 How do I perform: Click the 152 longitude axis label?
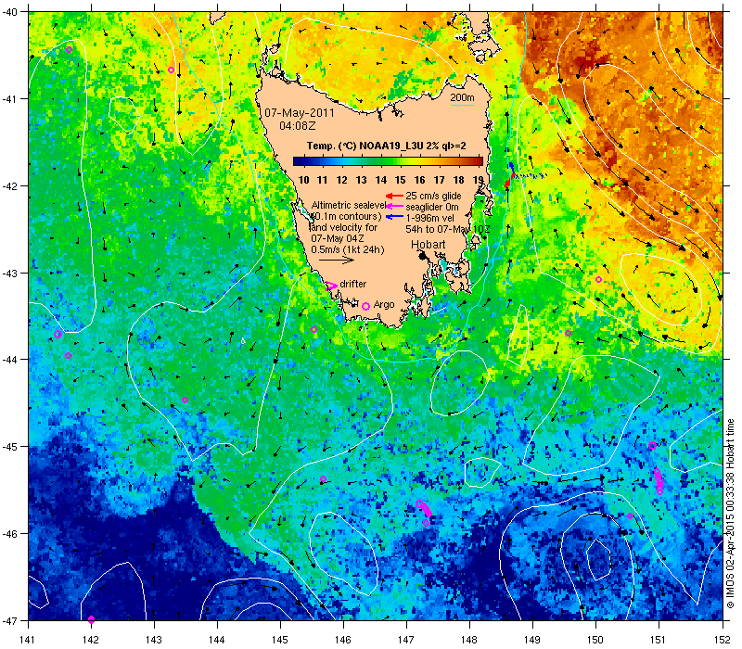[723, 640]
